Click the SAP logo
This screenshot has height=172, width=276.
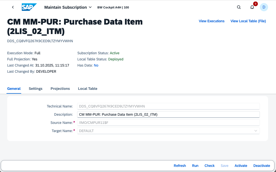point(29,7)
